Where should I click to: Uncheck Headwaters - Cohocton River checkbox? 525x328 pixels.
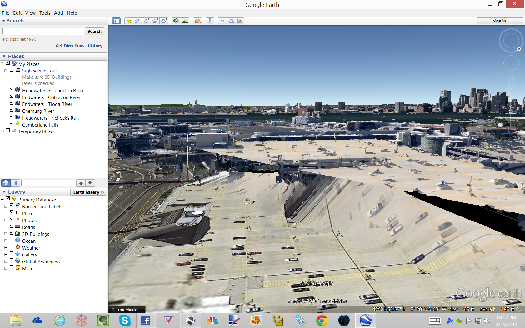(12, 89)
